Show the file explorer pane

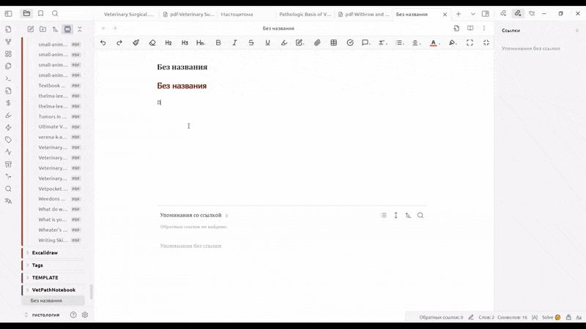[26, 13]
